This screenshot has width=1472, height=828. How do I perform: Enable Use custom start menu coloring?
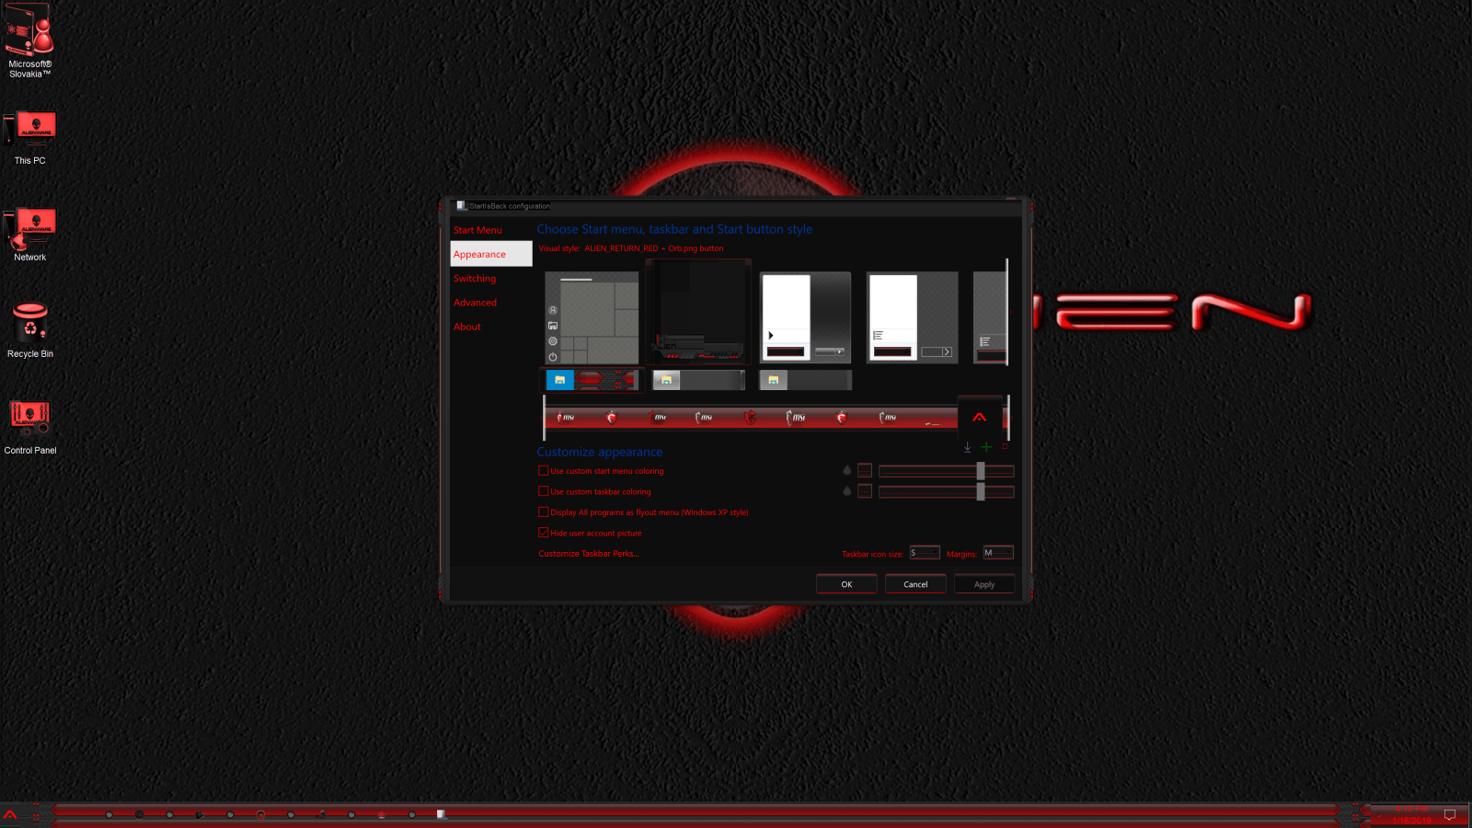(544, 470)
